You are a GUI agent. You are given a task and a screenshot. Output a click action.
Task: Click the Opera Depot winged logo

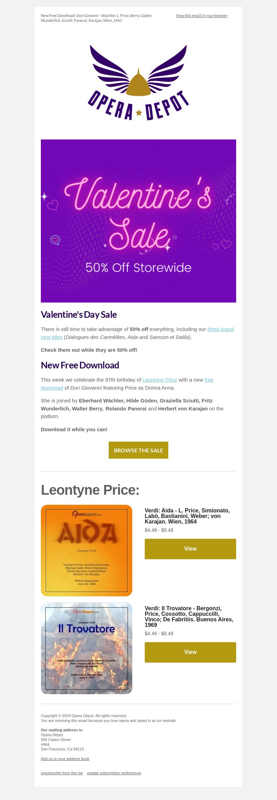coord(138,83)
